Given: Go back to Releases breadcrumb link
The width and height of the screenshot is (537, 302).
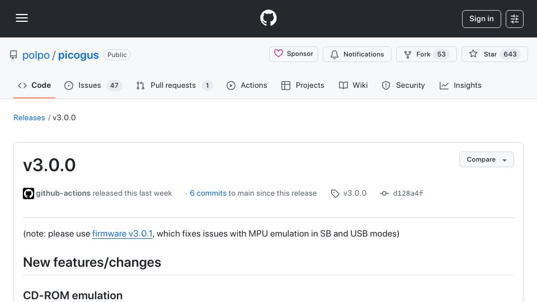Looking at the screenshot, I should coord(29,117).
